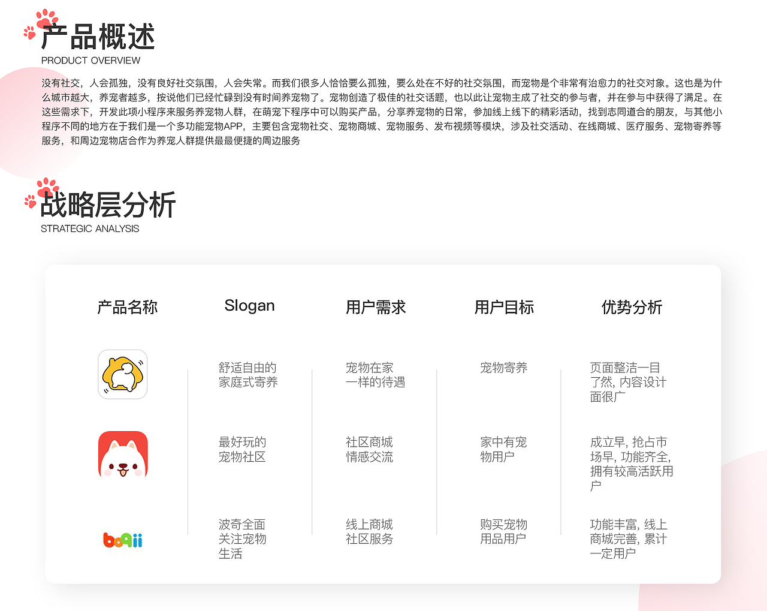
Task: Open the boqii brand logo
Action: [122, 540]
